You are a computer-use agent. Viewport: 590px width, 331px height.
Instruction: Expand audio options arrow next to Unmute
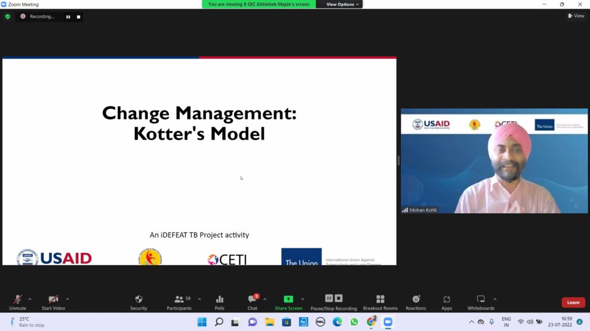tap(30, 299)
